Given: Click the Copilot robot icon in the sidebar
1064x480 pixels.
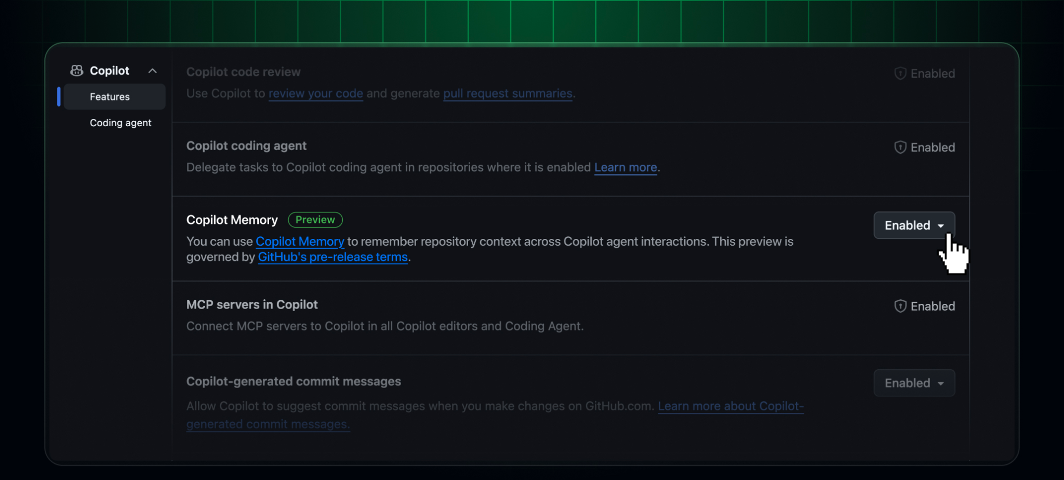Looking at the screenshot, I should click(x=76, y=70).
